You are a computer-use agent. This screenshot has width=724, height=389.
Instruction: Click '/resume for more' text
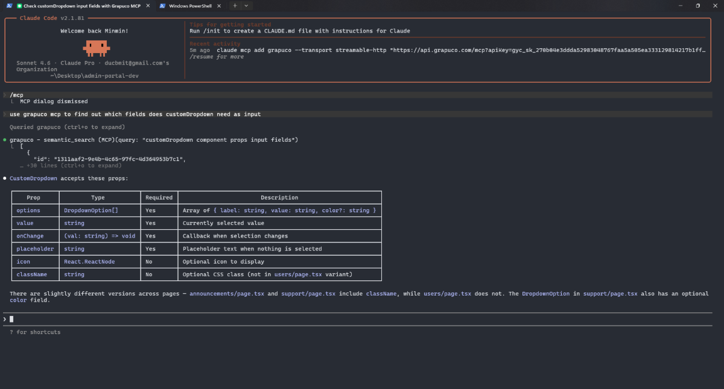(x=217, y=57)
